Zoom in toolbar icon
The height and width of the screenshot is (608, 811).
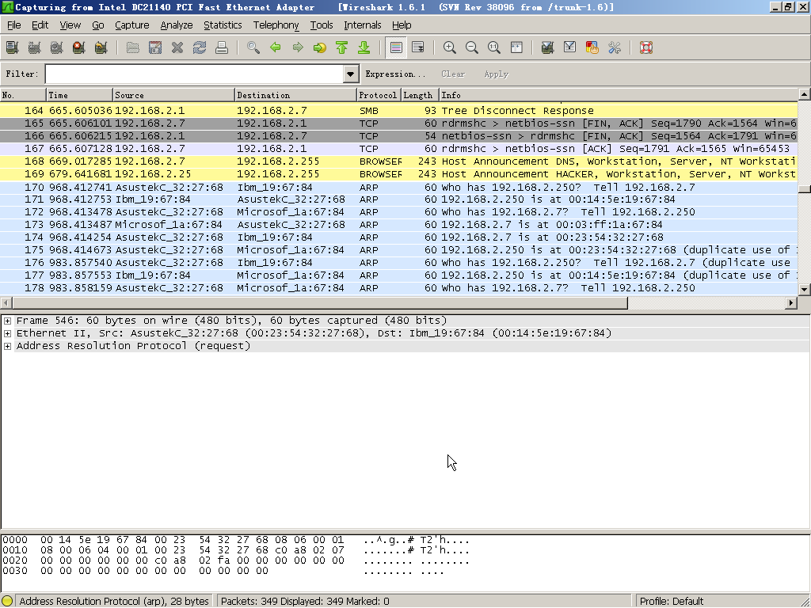pyautogui.click(x=450, y=47)
